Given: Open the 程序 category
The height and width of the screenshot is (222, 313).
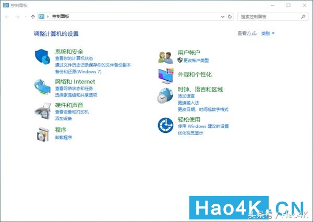Looking at the screenshot, I should click(x=61, y=130).
